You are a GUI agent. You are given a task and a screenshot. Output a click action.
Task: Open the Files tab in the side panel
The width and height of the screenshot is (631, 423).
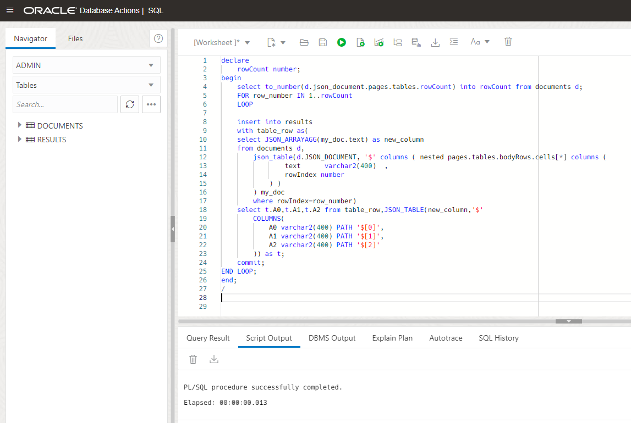pyautogui.click(x=75, y=38)
